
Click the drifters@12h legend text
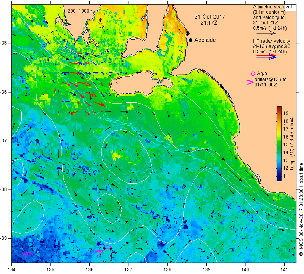click(x=270, y=80)
